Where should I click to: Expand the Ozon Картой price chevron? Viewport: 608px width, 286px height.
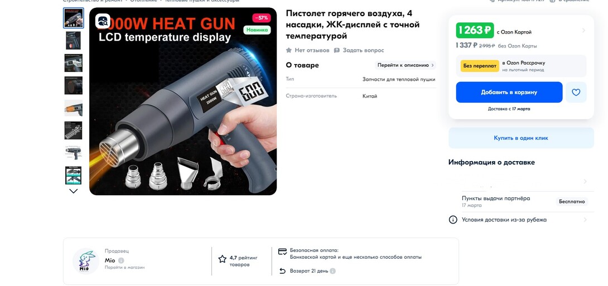(583, 31)
